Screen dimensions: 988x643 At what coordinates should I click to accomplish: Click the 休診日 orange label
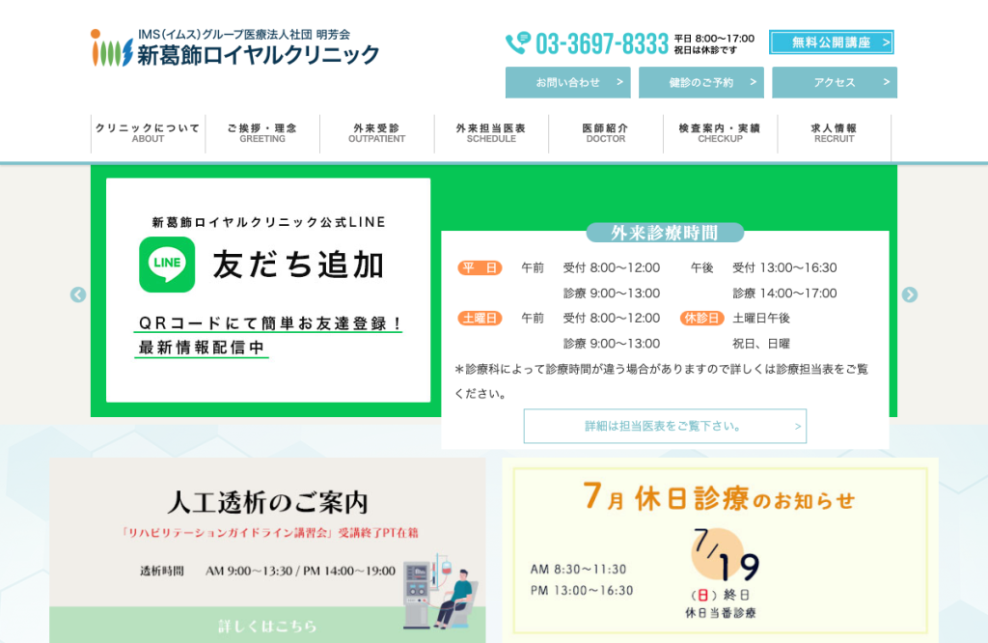click(702, 319)
